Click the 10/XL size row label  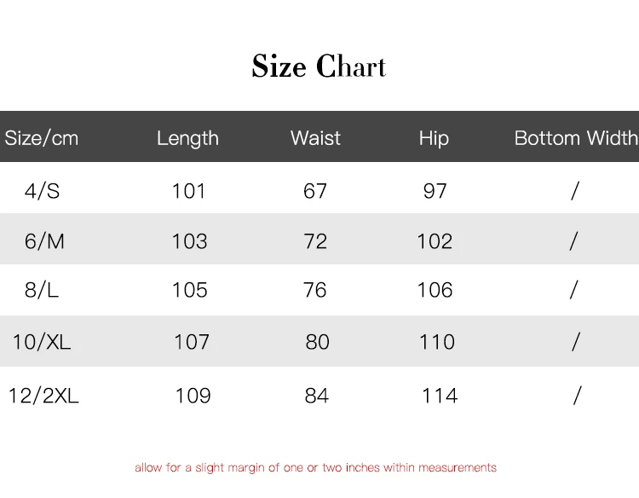pyautogui.click(x=42, y=342)
